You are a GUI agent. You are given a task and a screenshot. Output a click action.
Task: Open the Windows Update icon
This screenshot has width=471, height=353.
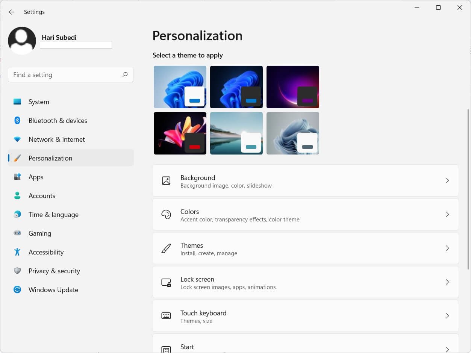[x=17, y=289]
